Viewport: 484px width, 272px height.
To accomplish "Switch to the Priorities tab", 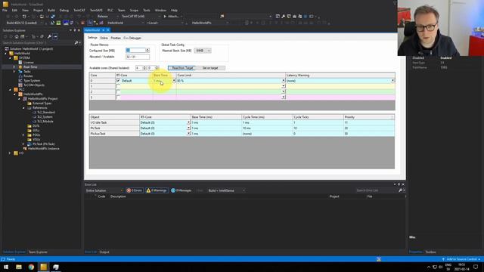I will point(116,38).
